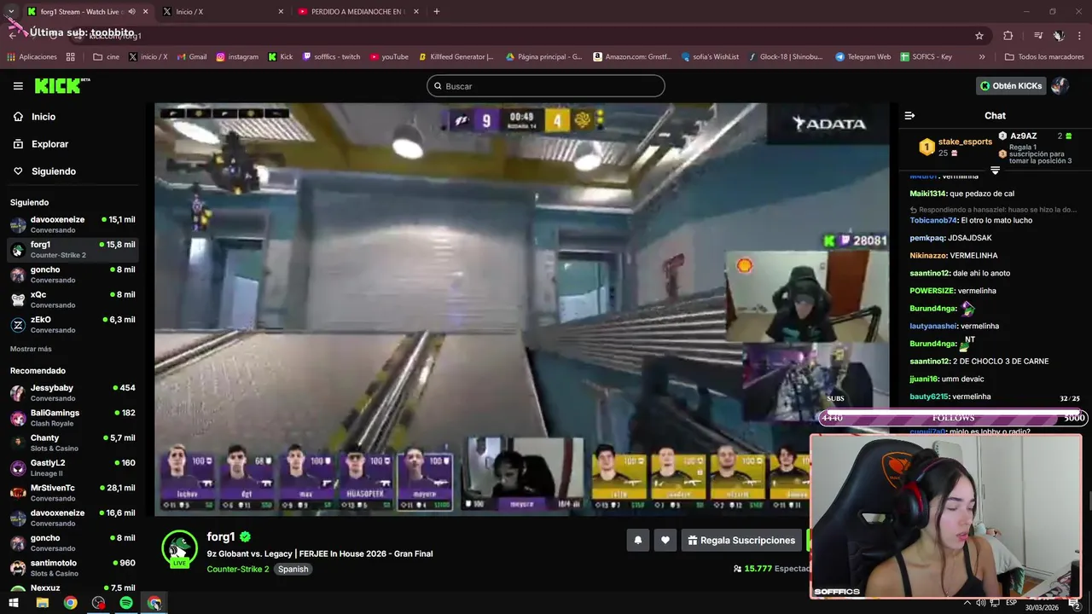
Task: Open the instagram bookmark
Action: coord(237,57)
